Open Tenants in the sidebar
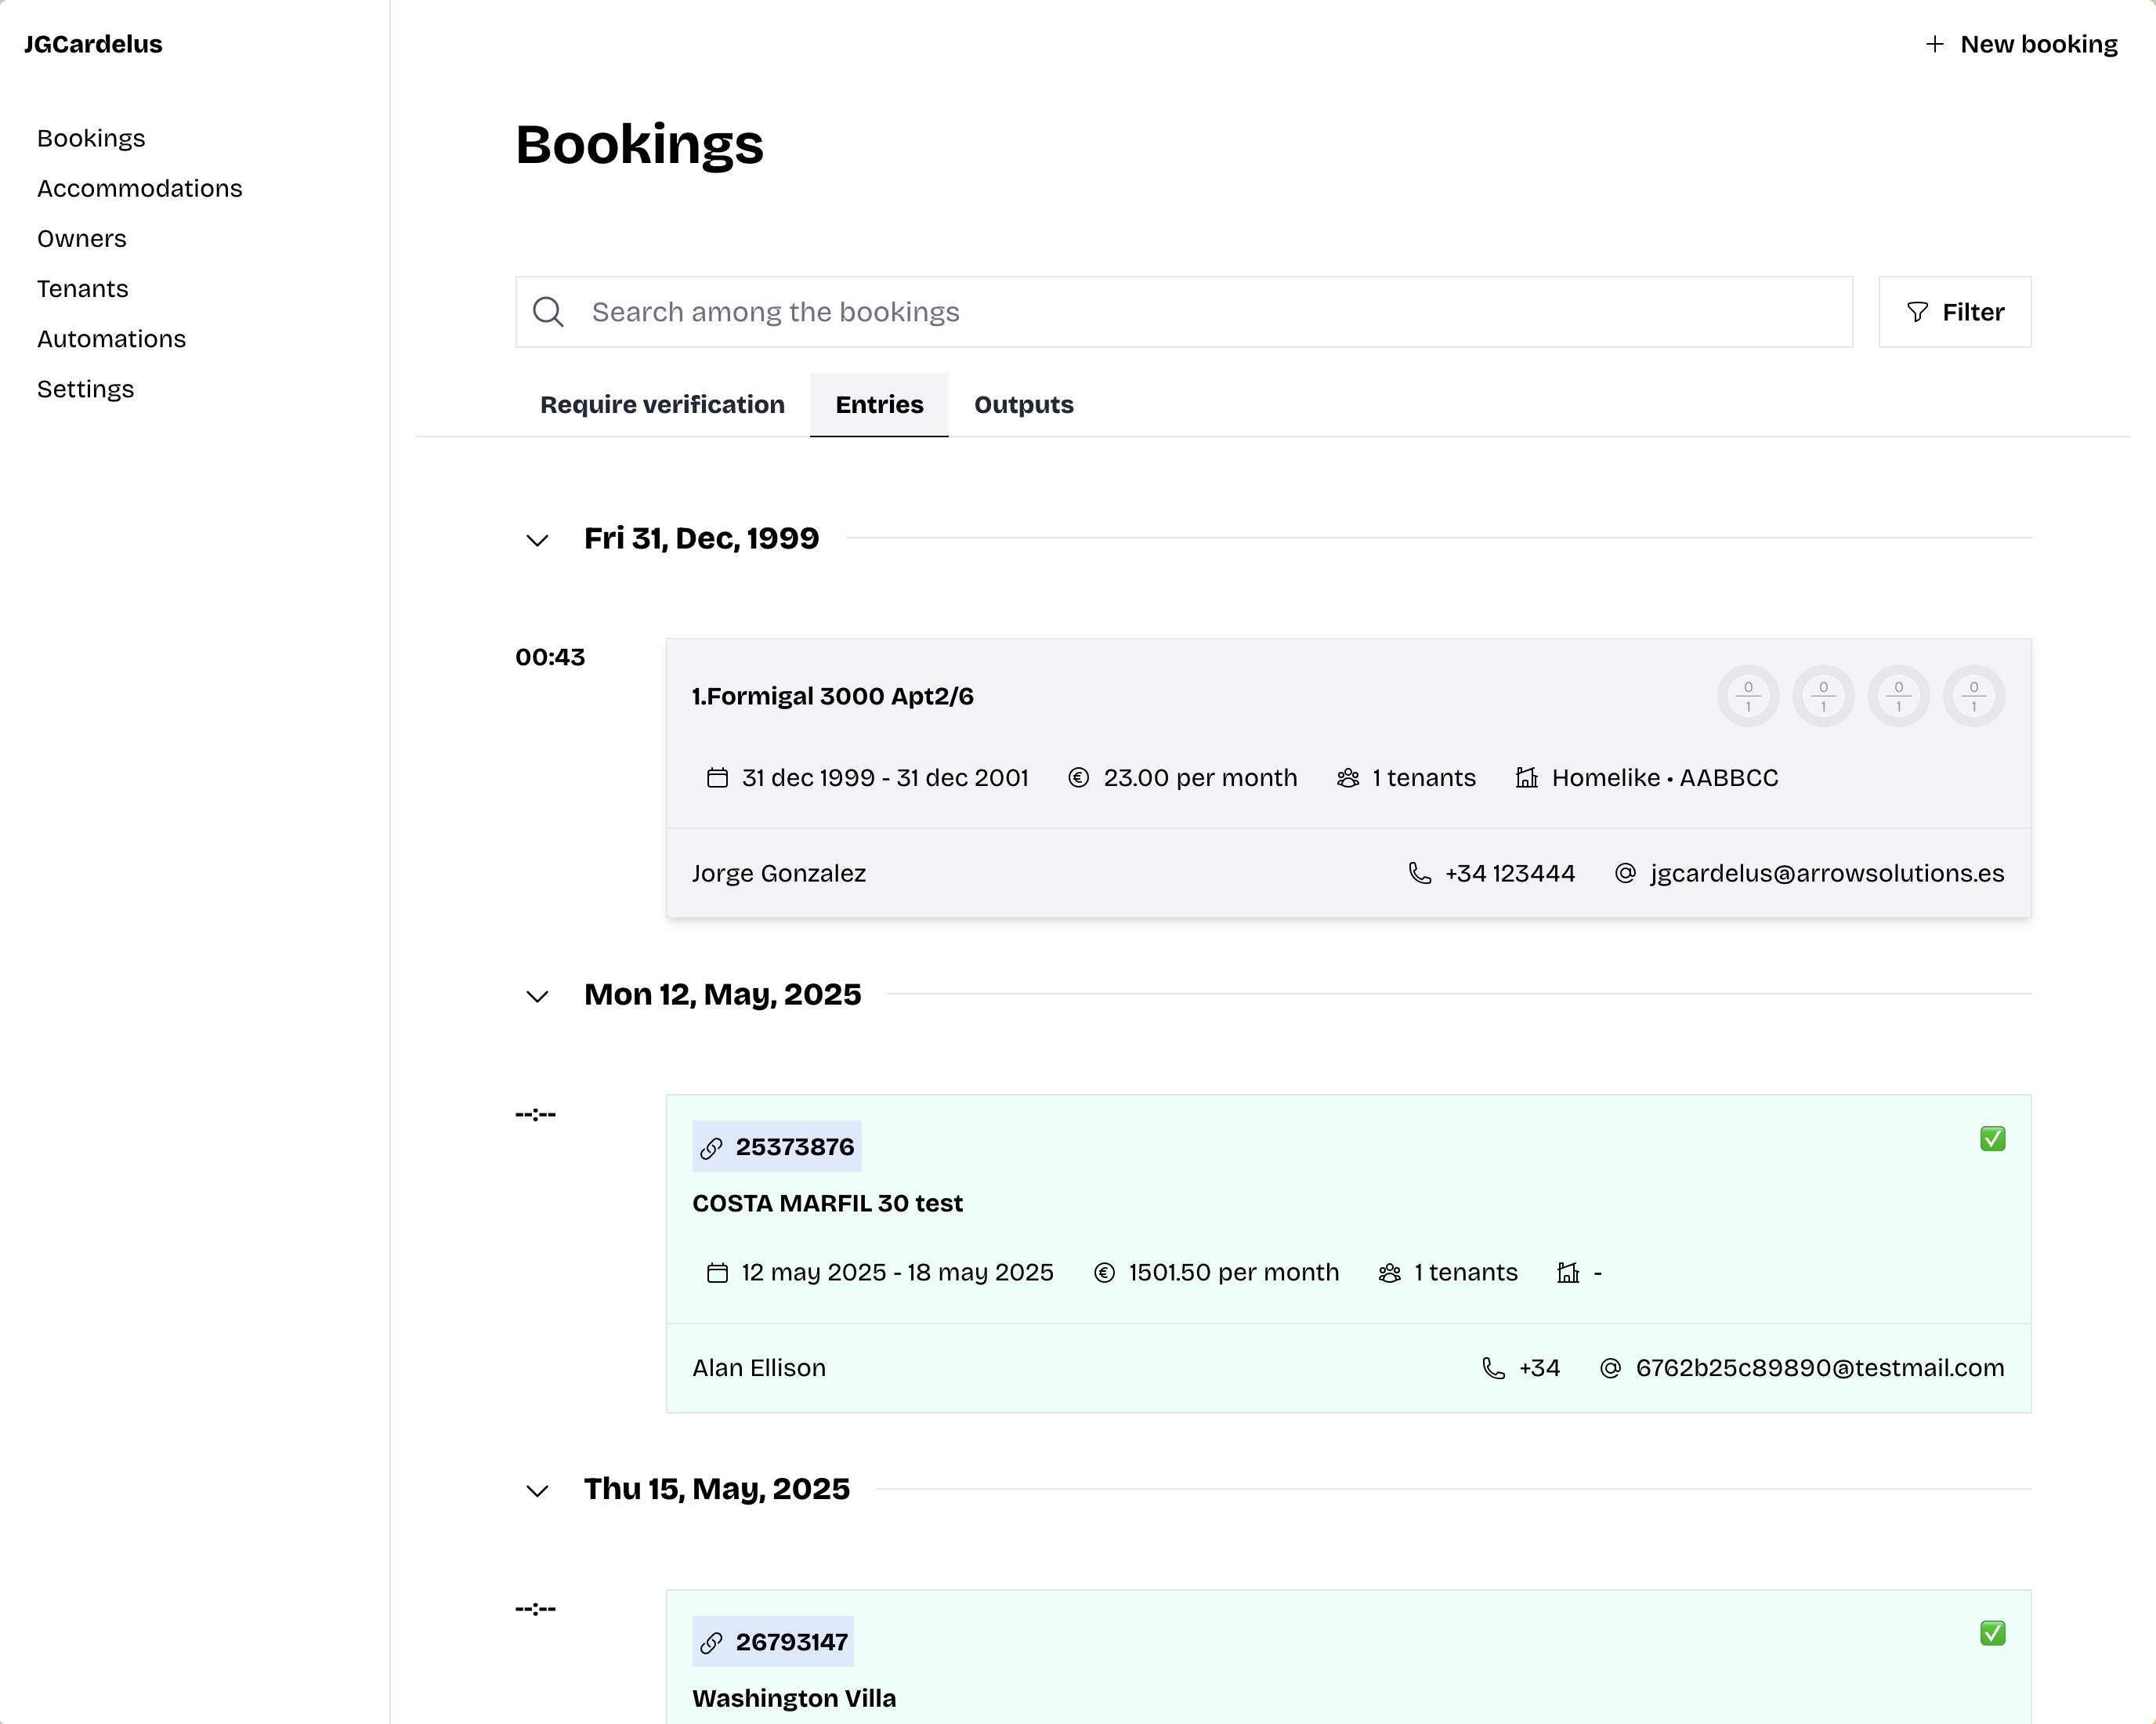This screenshot has width=2156, height=1724. [x=83, y=289]
